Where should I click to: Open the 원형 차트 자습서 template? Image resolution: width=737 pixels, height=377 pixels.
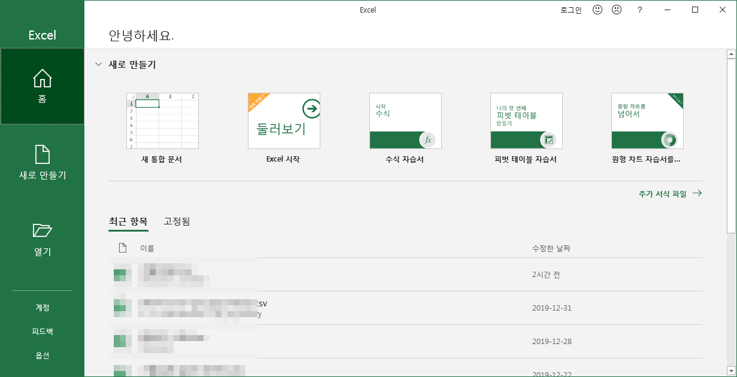[647, 121]
